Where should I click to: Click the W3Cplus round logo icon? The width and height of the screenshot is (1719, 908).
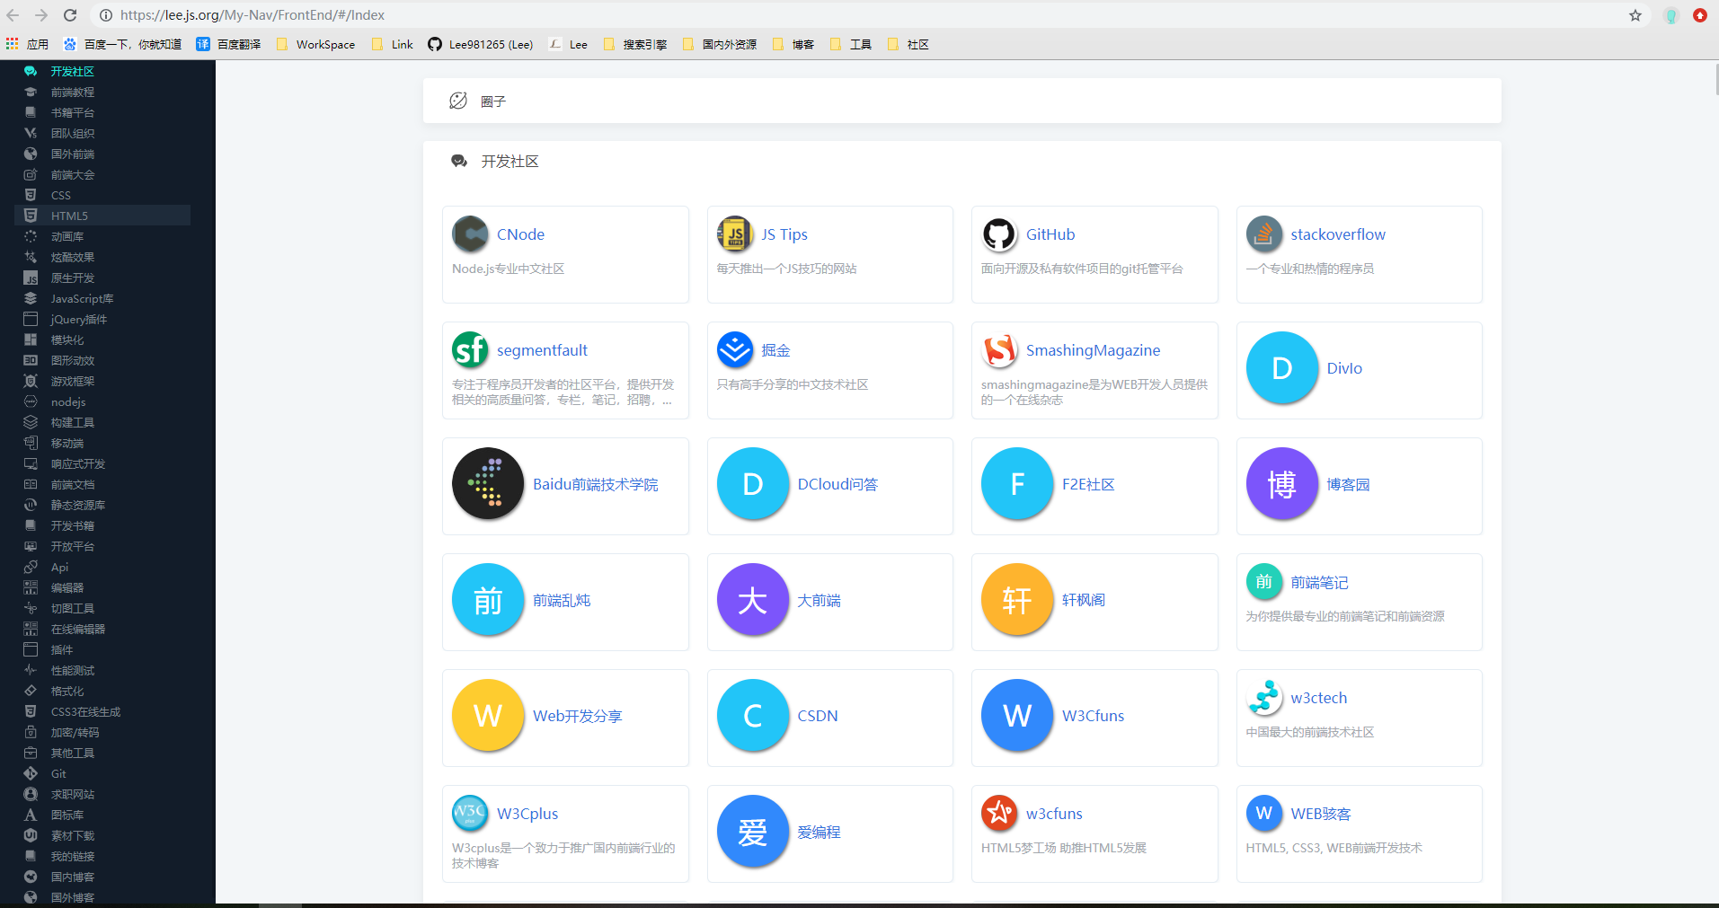(470, 814)
